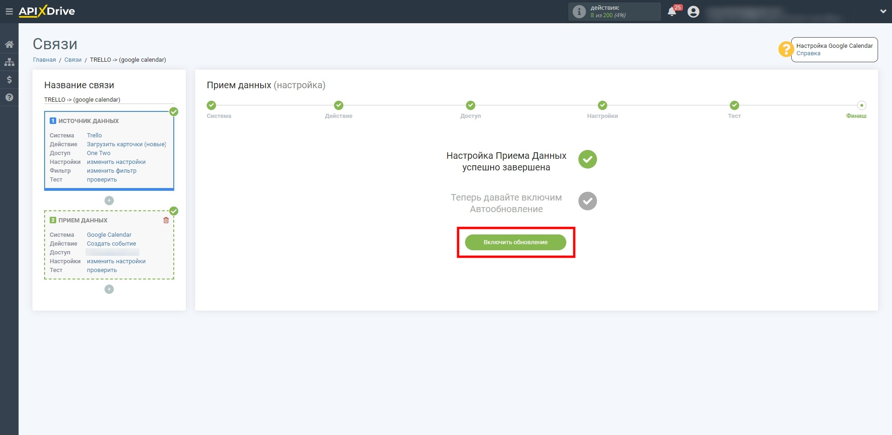
Task: Jump to the Настройки step in the wizard
Action: 602,105
